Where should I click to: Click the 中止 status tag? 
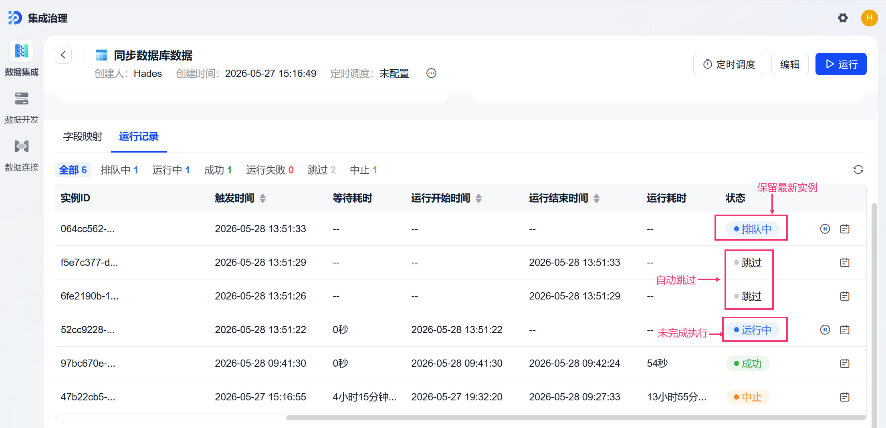tap(747, 397)
